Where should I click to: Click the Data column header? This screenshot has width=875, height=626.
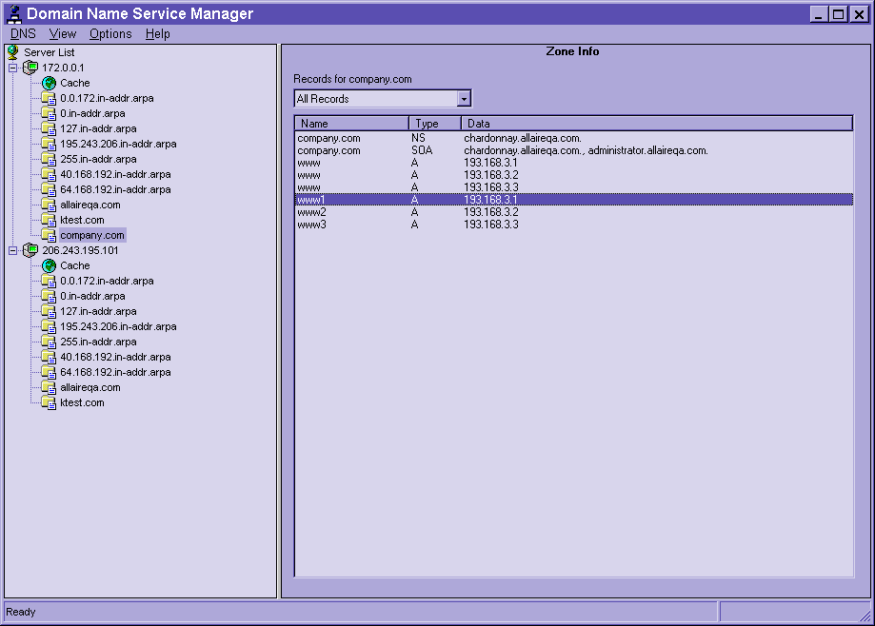[x=657, y=124]
